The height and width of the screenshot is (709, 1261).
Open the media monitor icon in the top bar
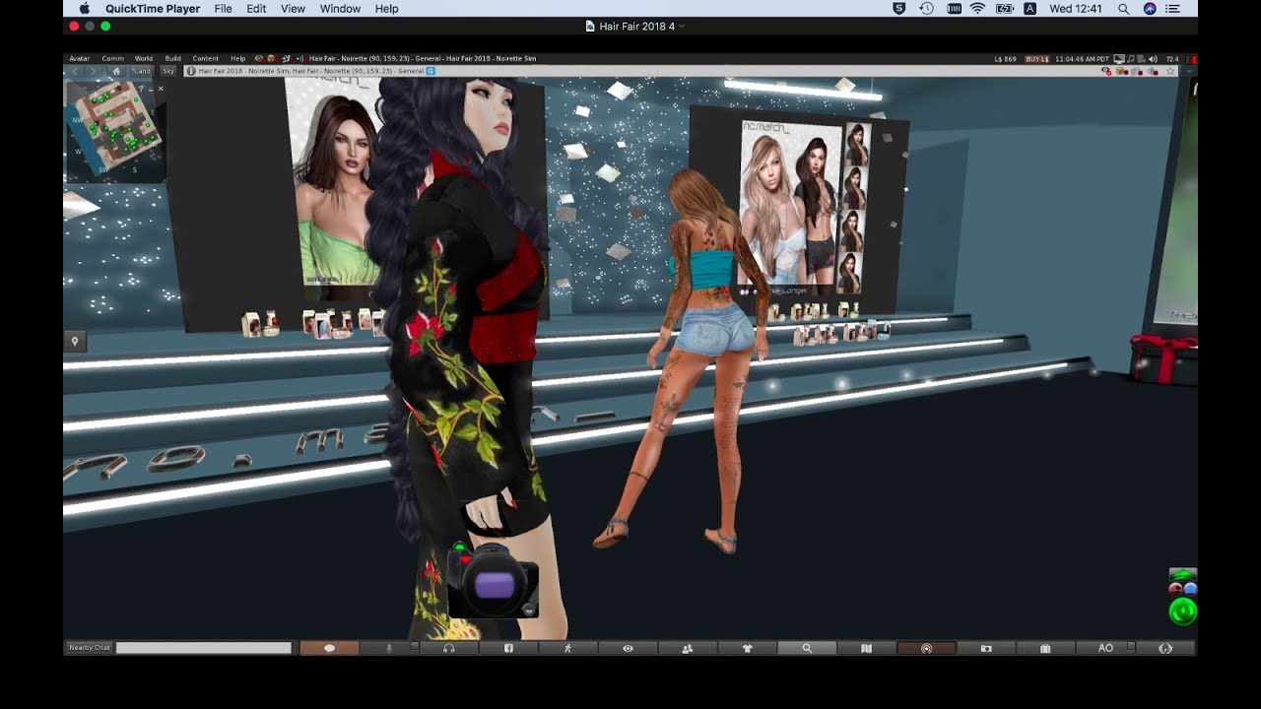coord(1119,59)
